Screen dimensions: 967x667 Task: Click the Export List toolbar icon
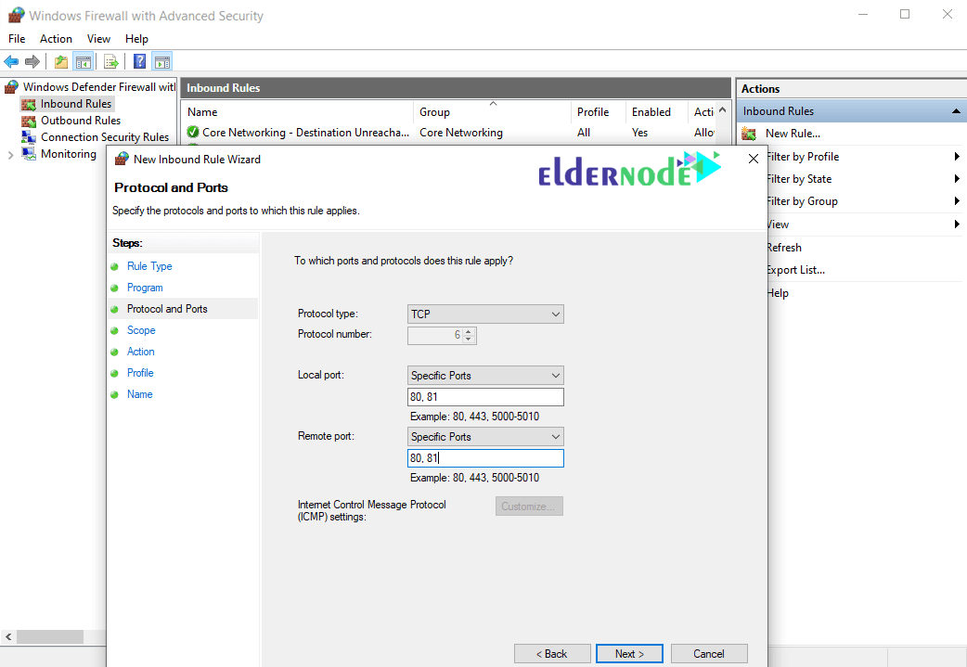(x=111, y=62)
